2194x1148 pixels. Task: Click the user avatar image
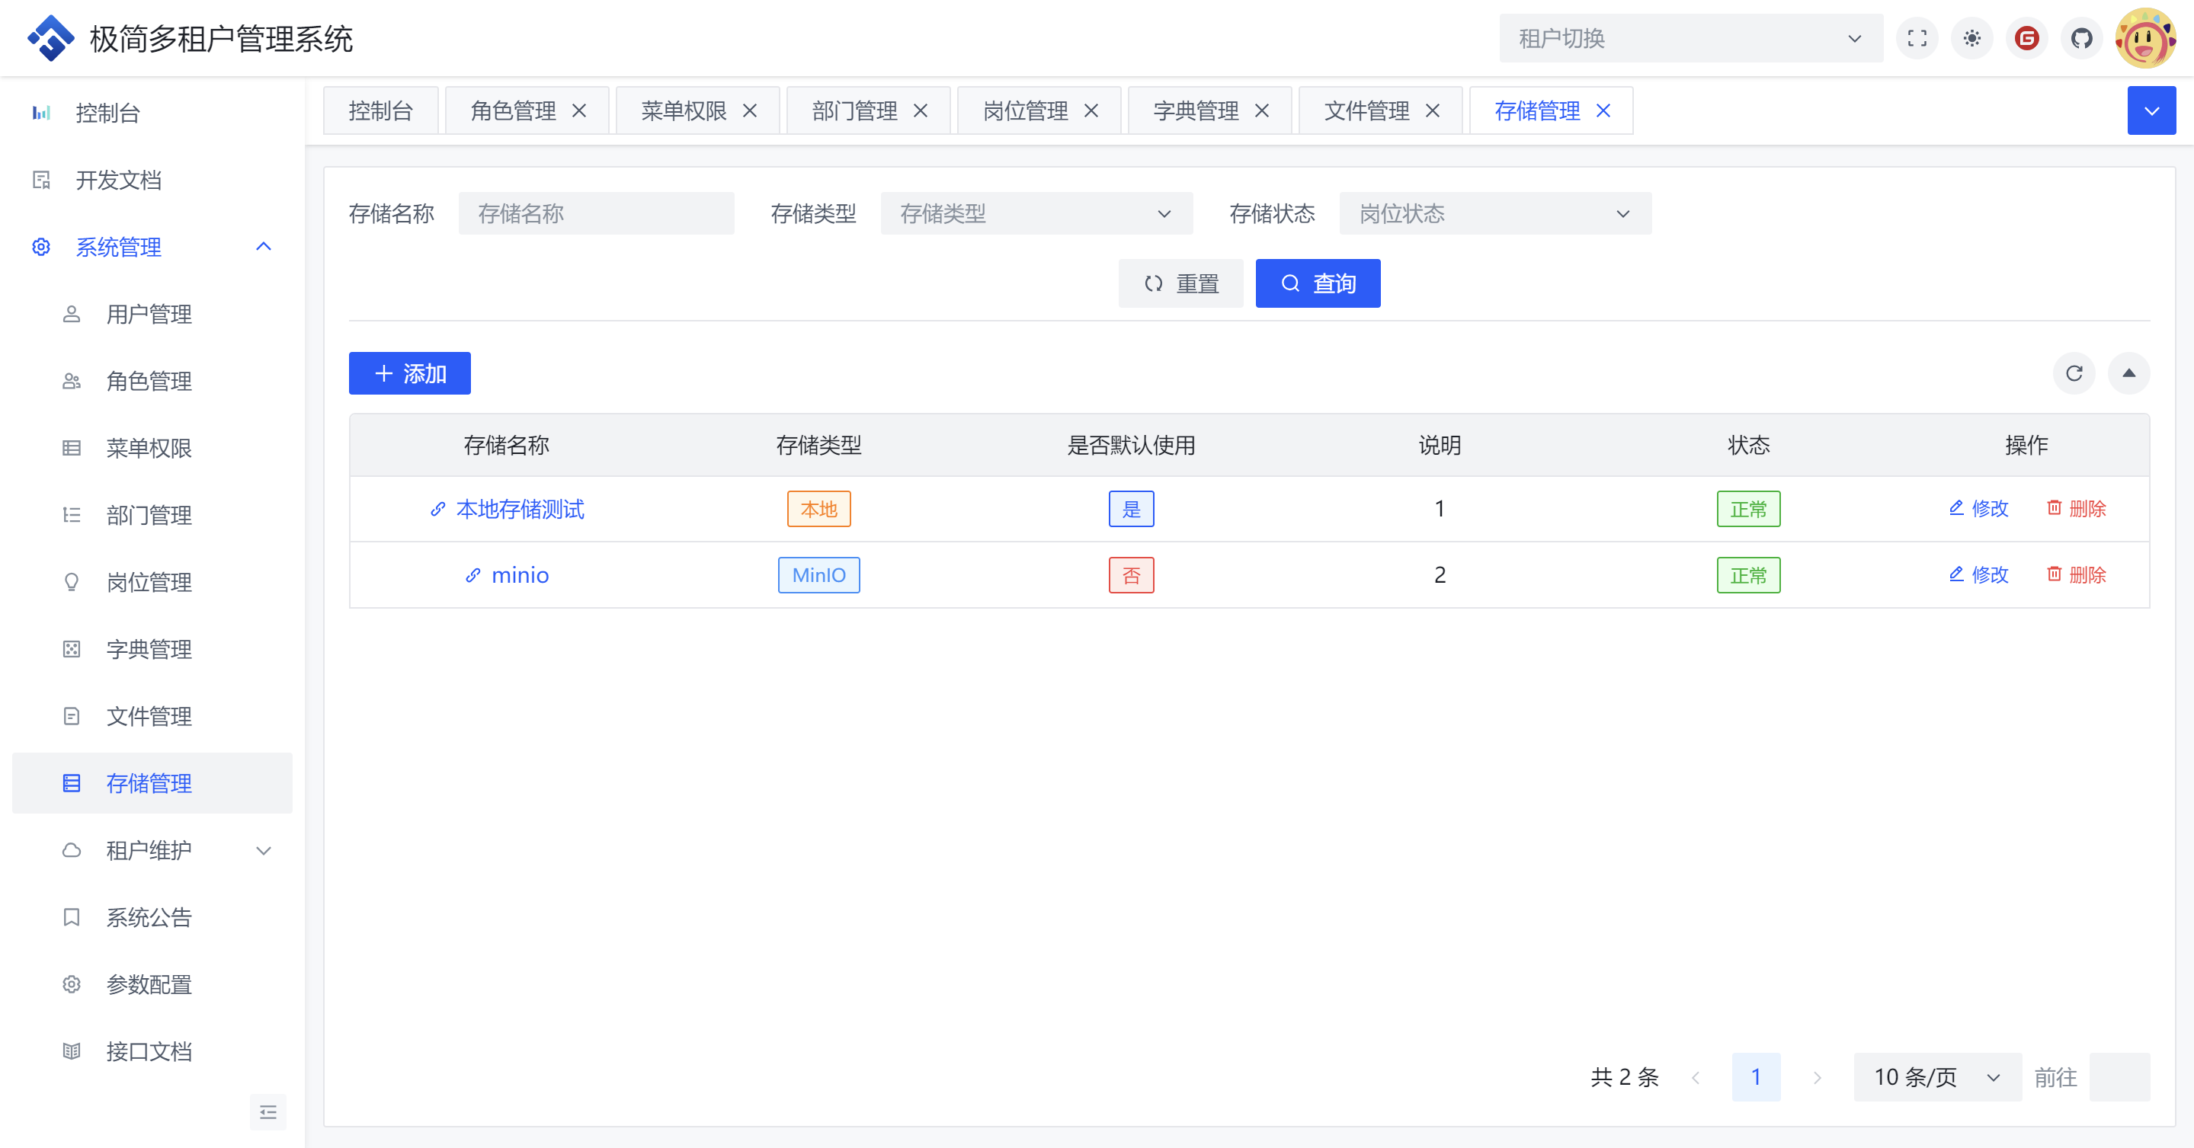(x=2144, y=38)
